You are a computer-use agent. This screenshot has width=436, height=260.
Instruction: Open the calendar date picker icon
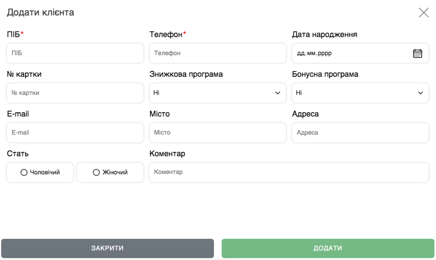click(x=417, y=54)
